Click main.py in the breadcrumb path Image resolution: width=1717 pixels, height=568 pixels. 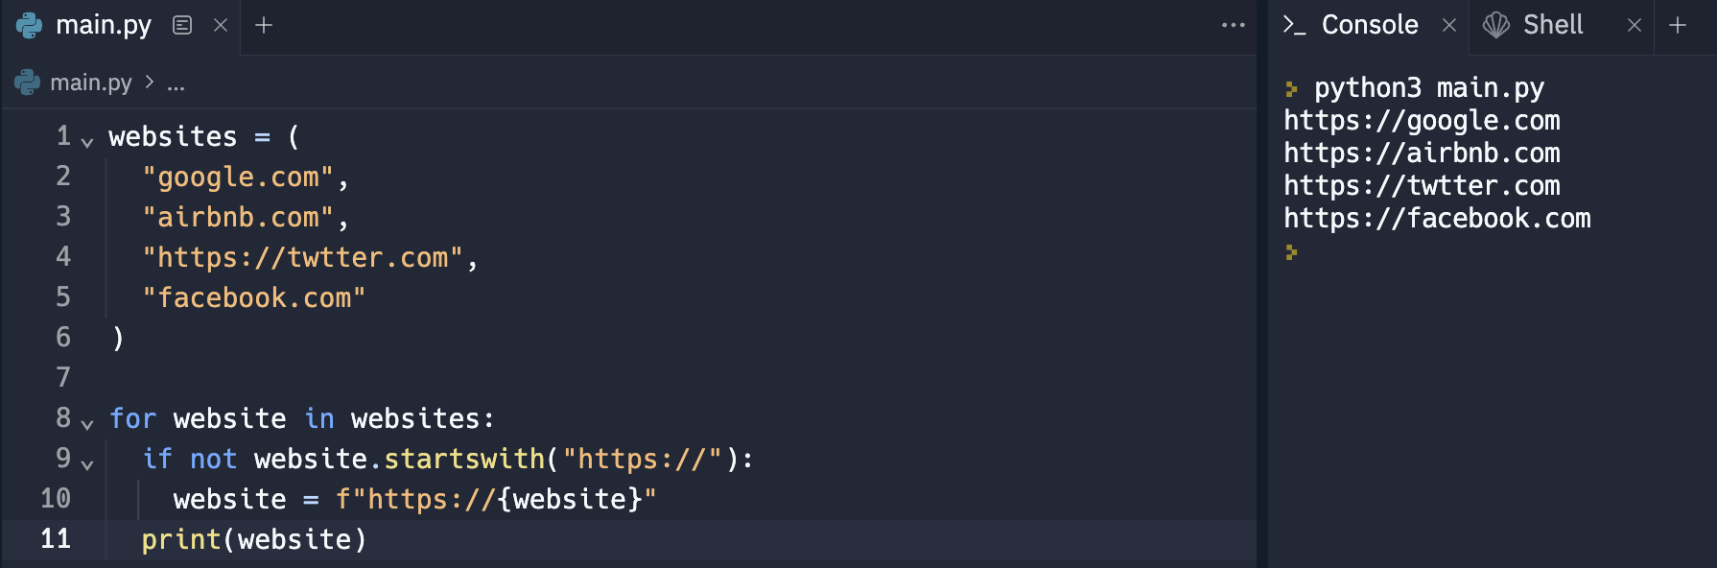click(91, 83)
